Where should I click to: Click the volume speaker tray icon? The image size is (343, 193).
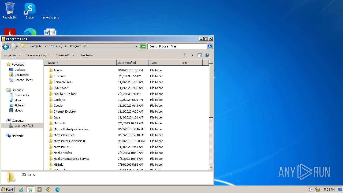[x=311, y=190]
